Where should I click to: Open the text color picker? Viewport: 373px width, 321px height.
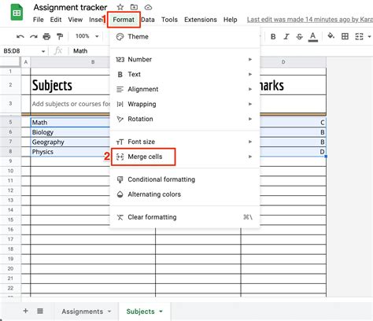(x=312, y=37)
